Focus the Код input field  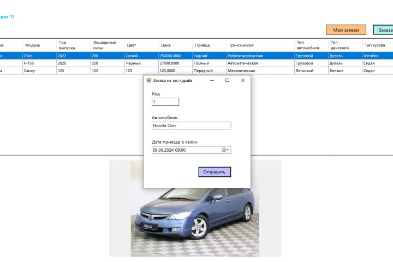tap(165, 102)
